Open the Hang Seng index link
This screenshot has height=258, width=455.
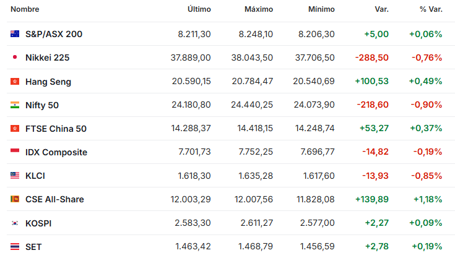click(48, 82)
